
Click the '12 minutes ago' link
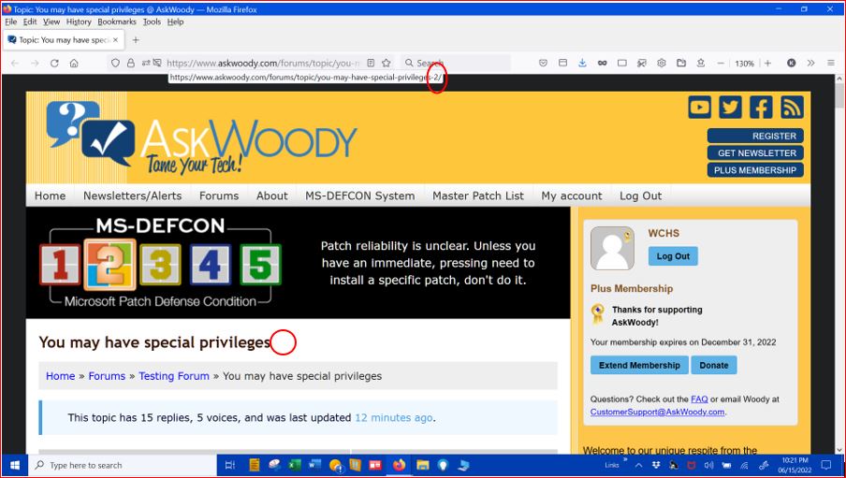[393, 418]
